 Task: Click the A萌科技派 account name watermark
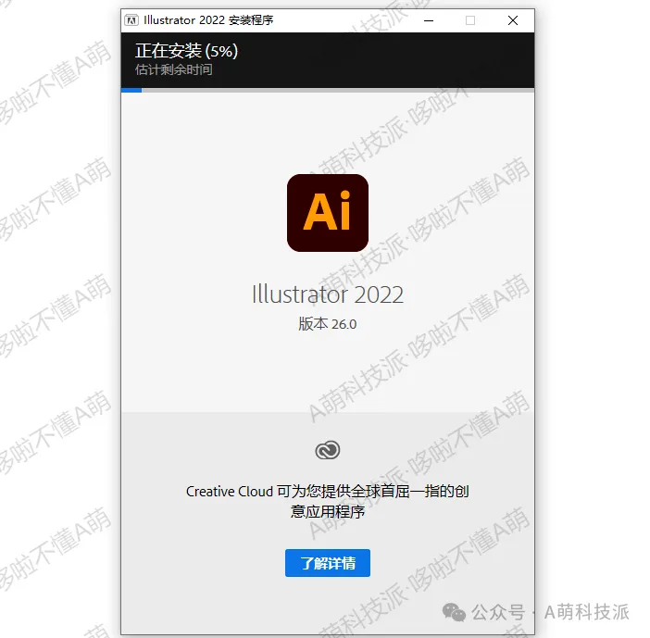click(x=587, y=612)
